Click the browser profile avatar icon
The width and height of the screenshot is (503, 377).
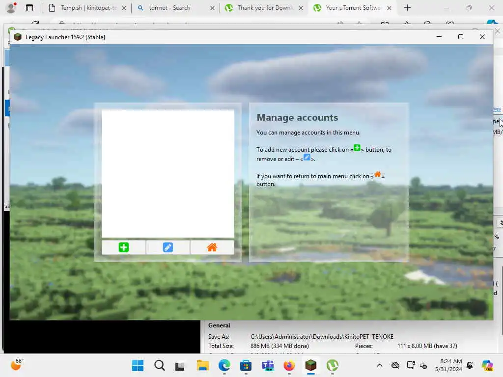tap(11, 8)
